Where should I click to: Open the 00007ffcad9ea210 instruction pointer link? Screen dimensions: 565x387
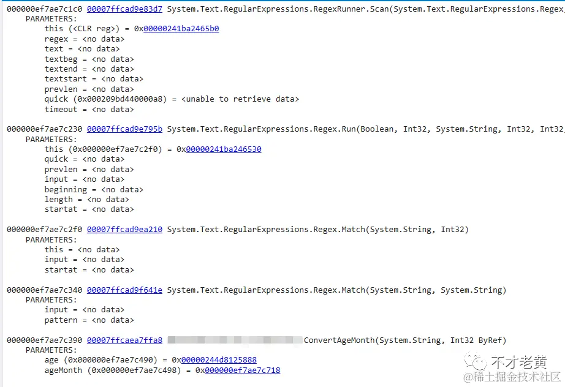point(124,230)
